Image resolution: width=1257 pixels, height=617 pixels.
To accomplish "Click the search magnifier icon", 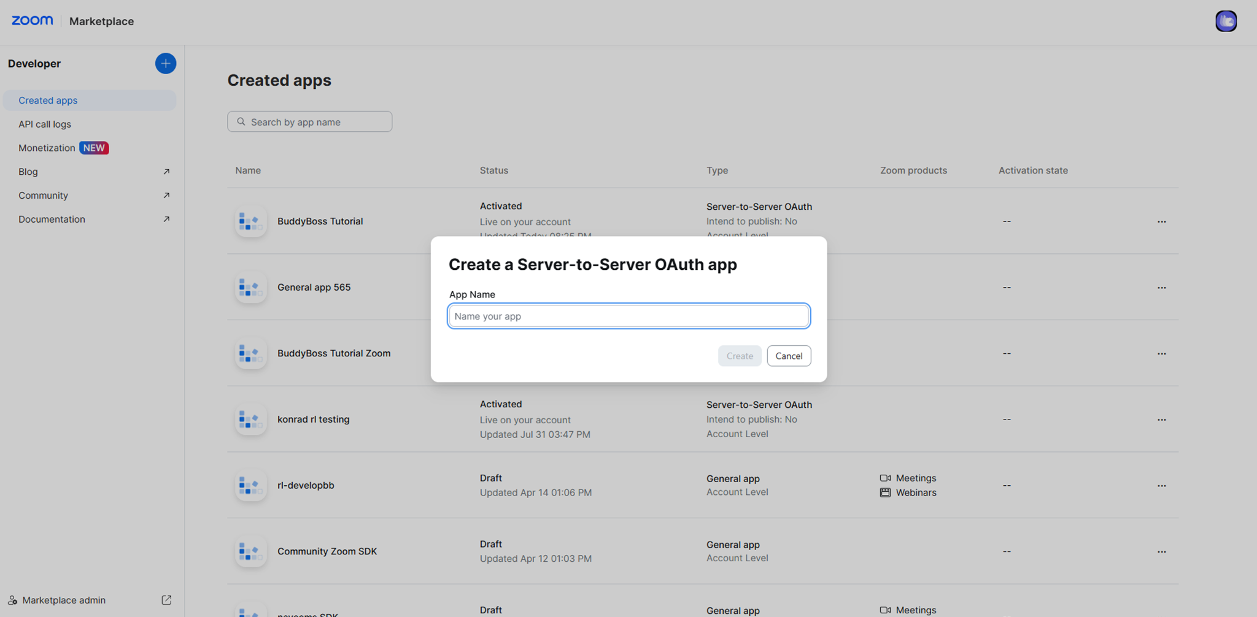I will tap(241, 121).
